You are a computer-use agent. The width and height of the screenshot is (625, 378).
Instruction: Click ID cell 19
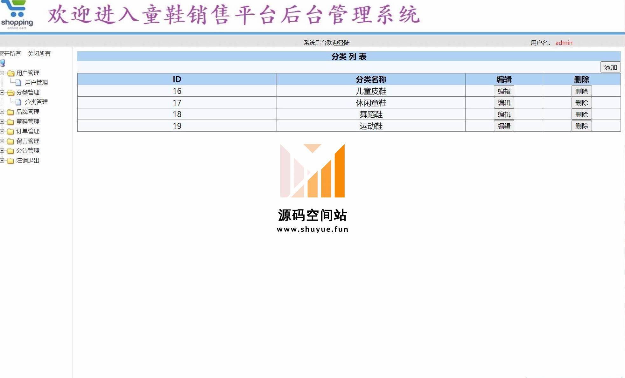pos(177,126)
